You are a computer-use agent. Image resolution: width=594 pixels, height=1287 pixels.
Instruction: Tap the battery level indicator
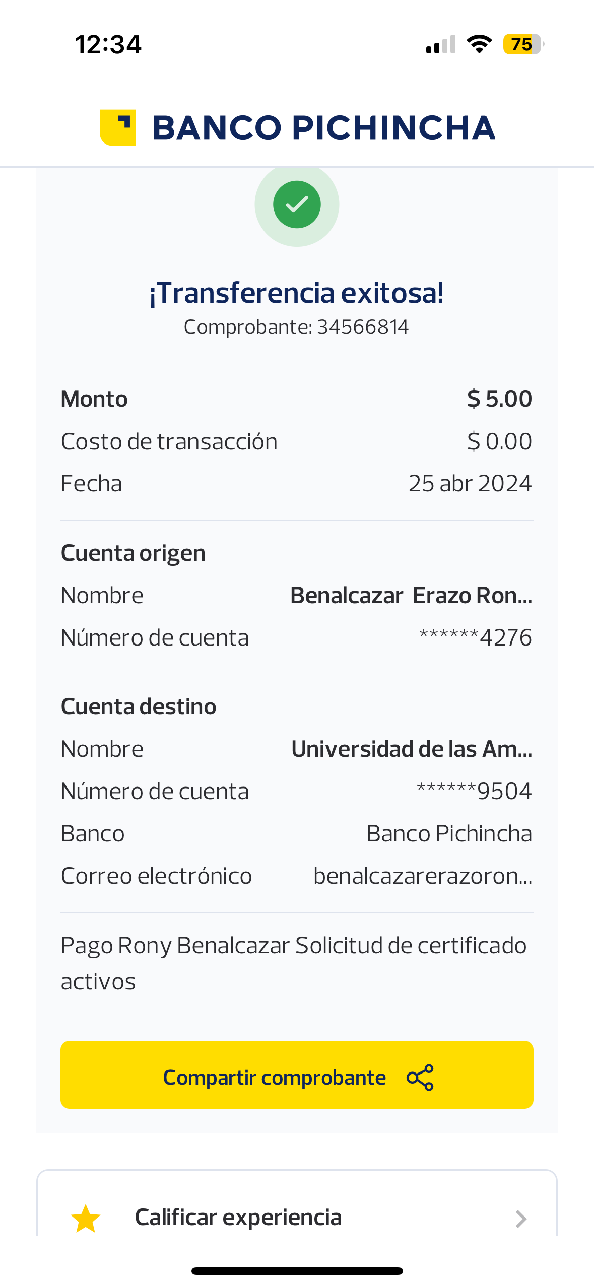tap(523, 44)
